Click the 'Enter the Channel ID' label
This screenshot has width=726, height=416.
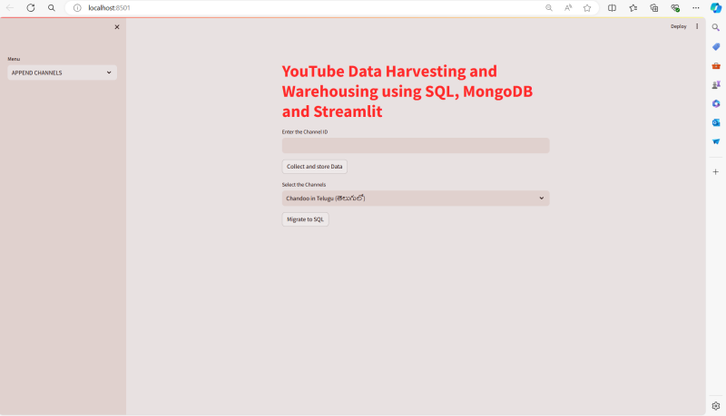(305, 131)
